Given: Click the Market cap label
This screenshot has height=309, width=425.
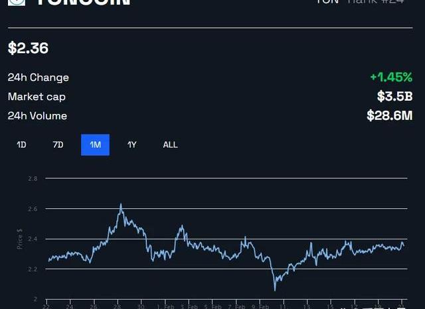Looking at the screenshot, I should click(x=37, y=97).
